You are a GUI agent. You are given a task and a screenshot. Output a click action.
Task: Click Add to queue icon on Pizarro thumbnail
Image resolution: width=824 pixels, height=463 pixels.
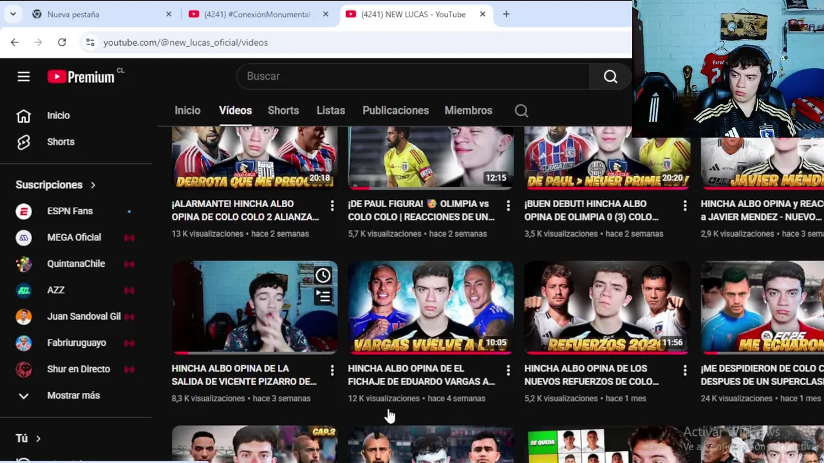(323, 296)
